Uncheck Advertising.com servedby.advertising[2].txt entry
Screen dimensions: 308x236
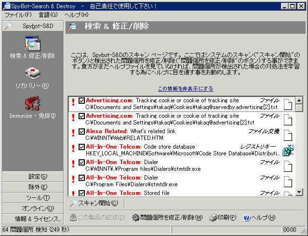(81, 100)
